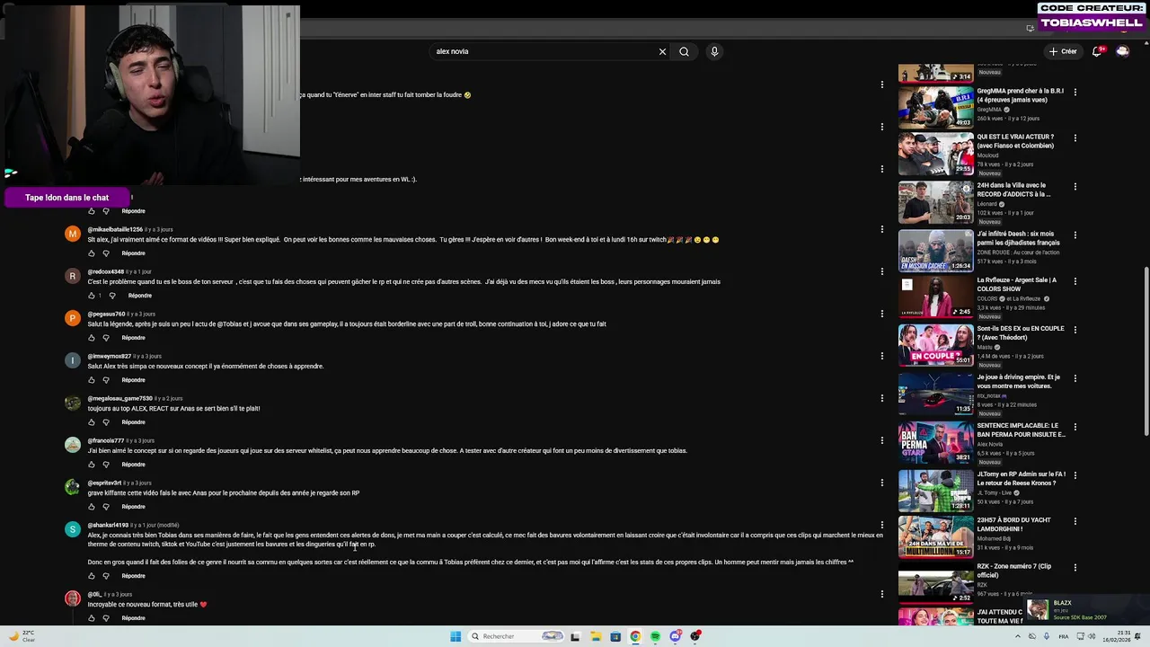Open options for 'QUI EST LE VRAI ACTEUR' video
Viewport: 1150px width, 647px height.
(1075, 137)
